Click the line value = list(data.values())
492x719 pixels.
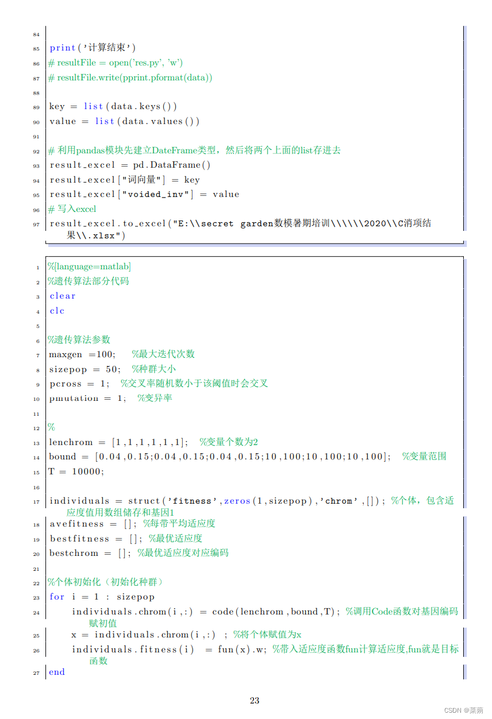tap(124, 121)
